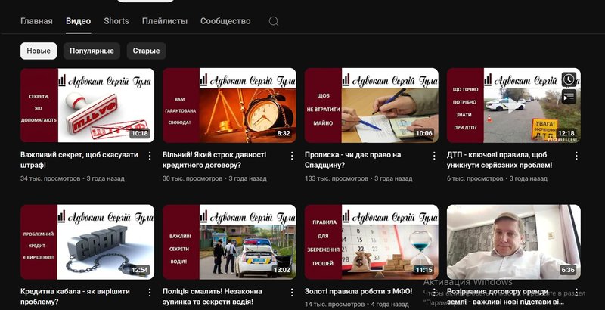Click the 6:36 duration badge

[x=568, y=270]
